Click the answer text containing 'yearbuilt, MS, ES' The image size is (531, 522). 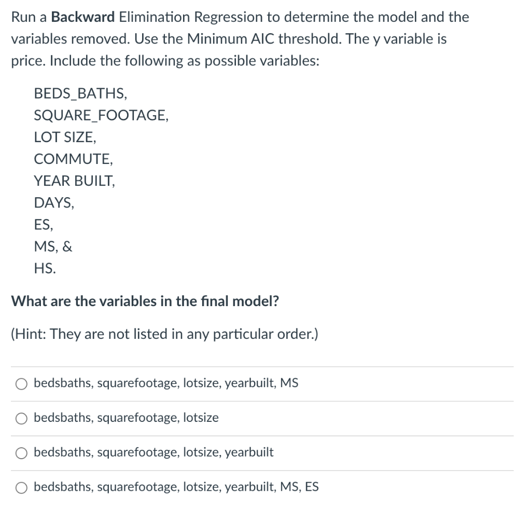pos(176,488)
